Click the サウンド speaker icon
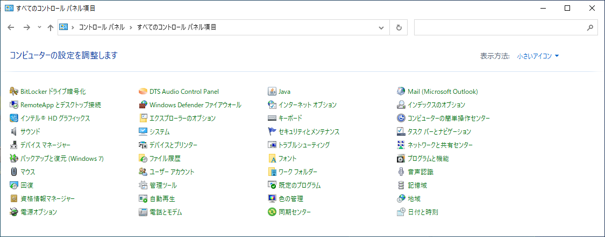605x237 pixels. coord(14,131)
